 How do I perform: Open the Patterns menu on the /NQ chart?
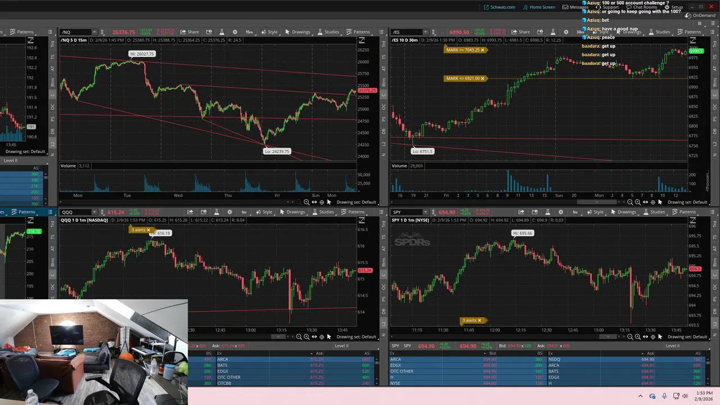358,32
